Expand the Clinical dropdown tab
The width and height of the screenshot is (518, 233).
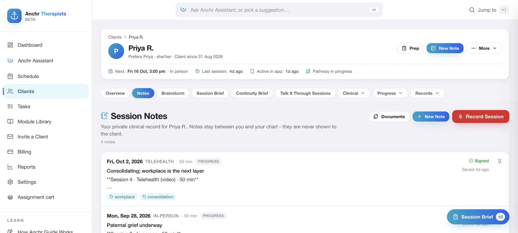point(354,93)
